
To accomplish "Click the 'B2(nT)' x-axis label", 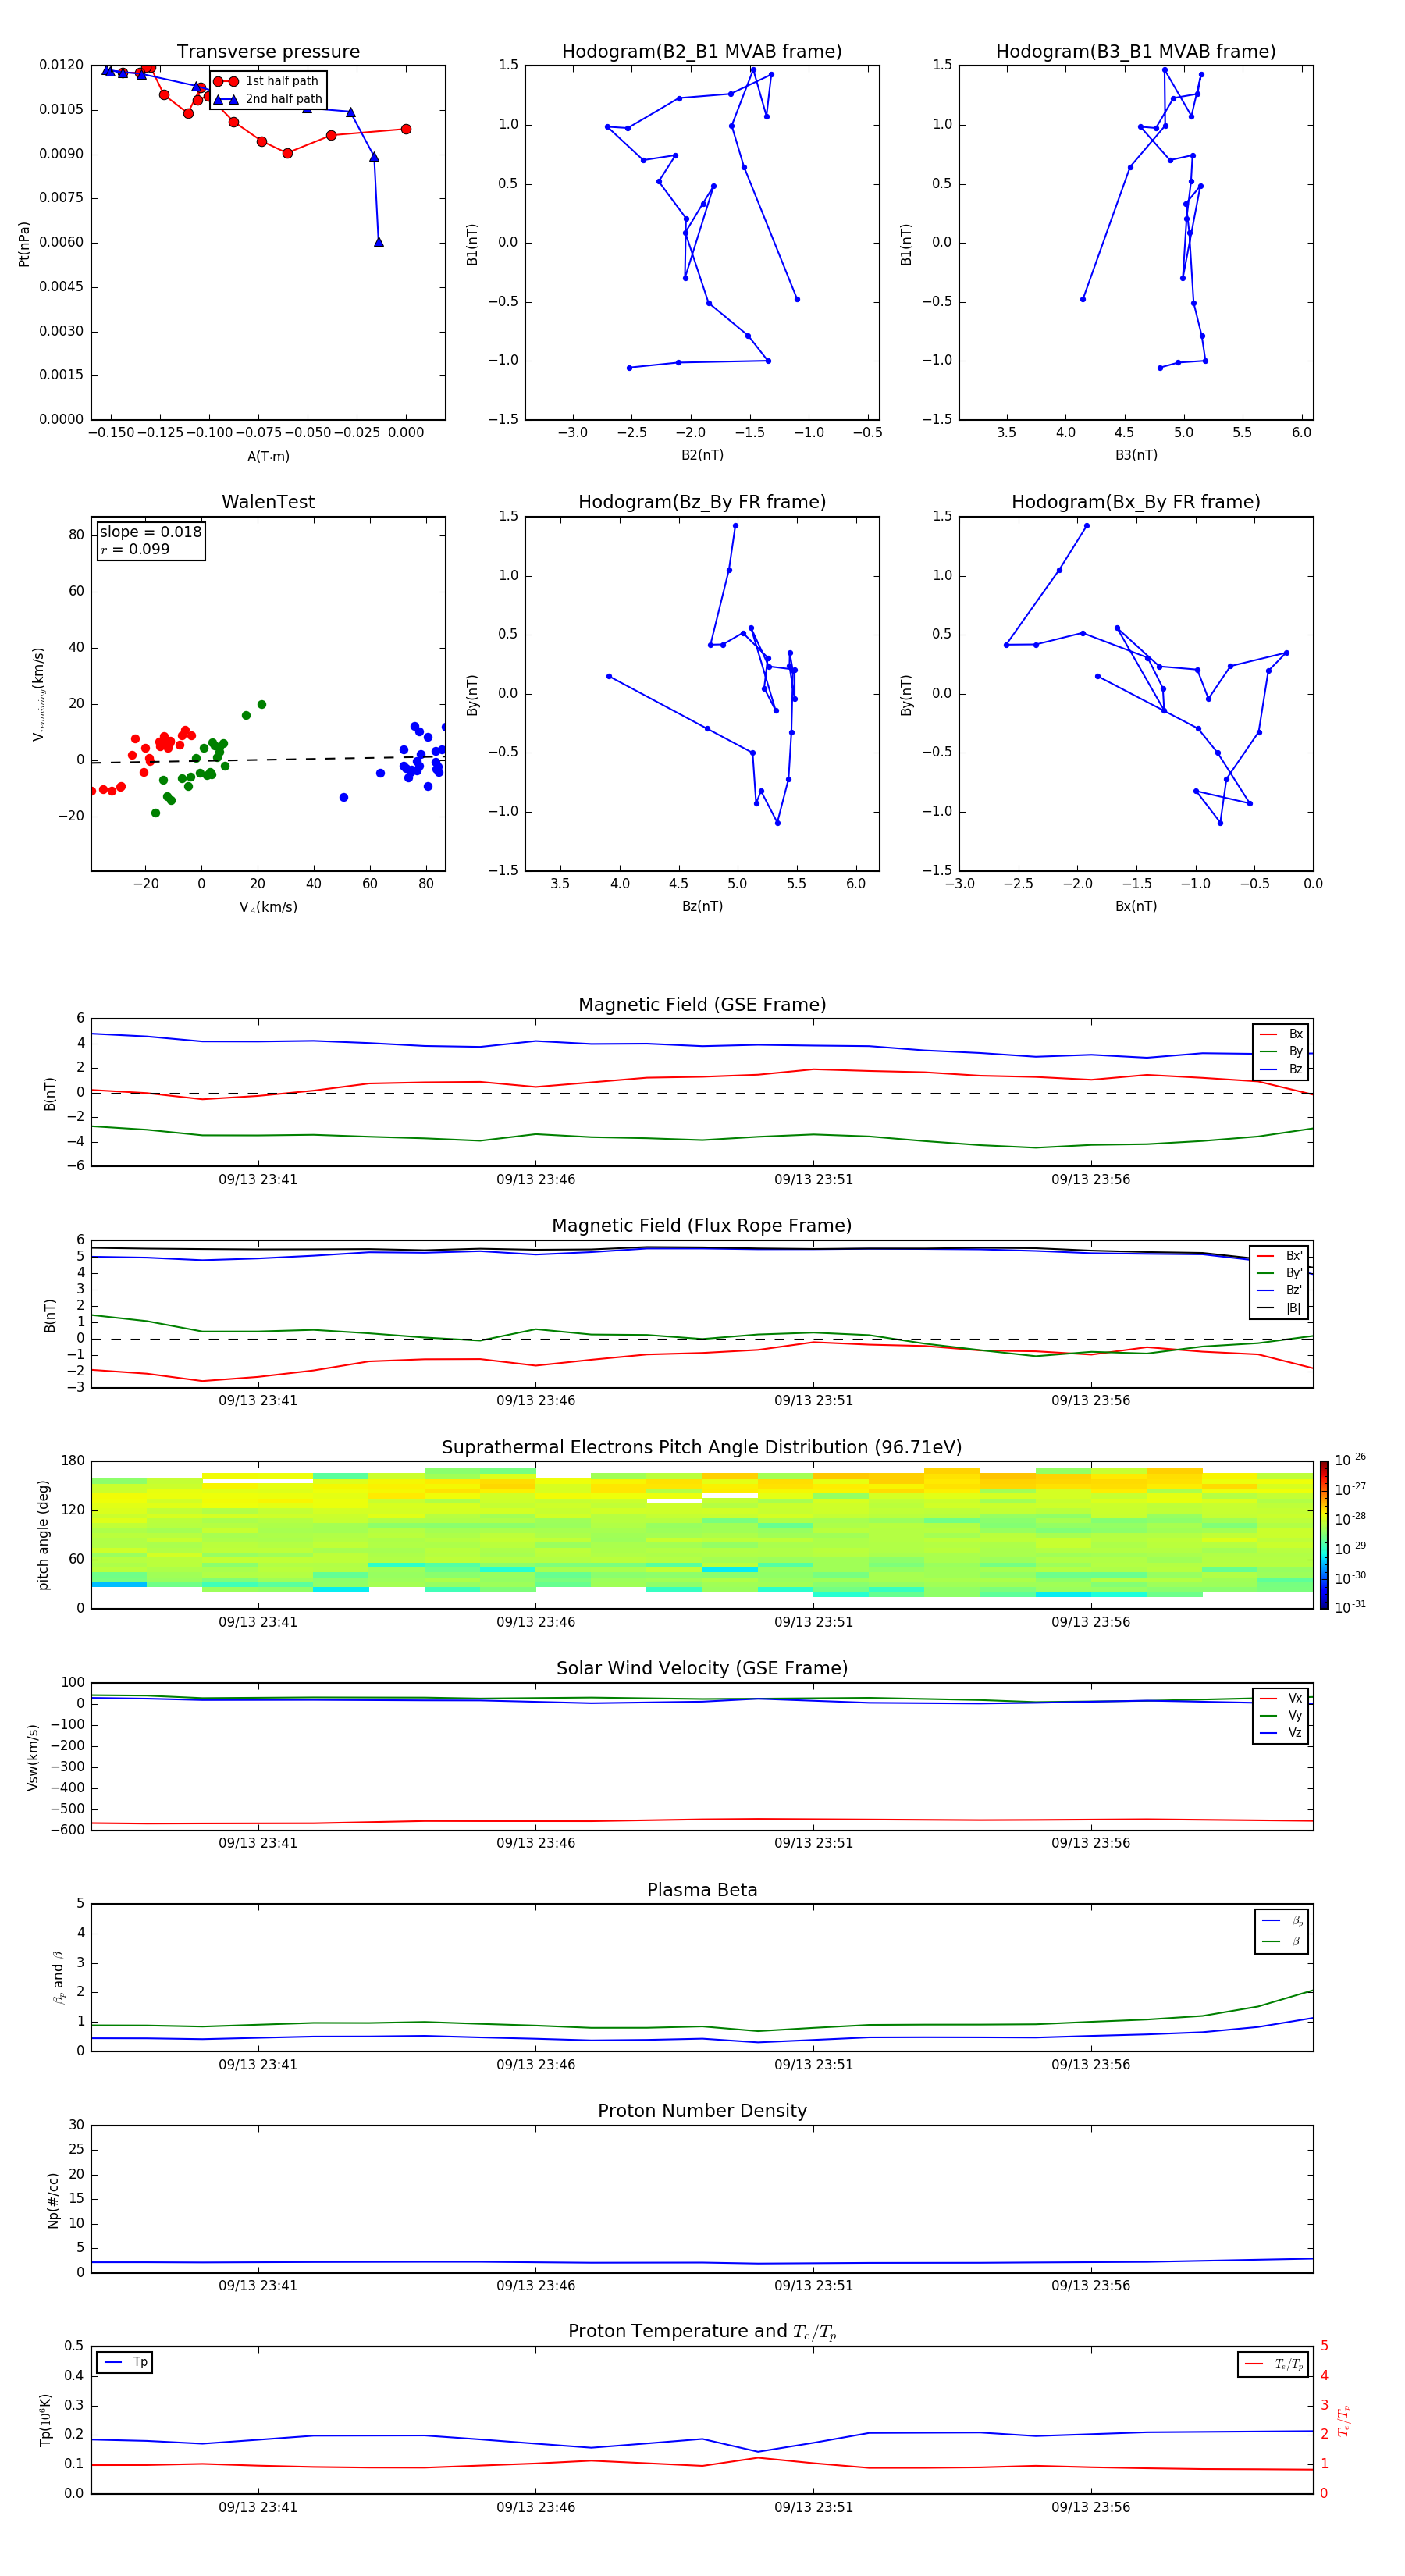I will (702, 455).
